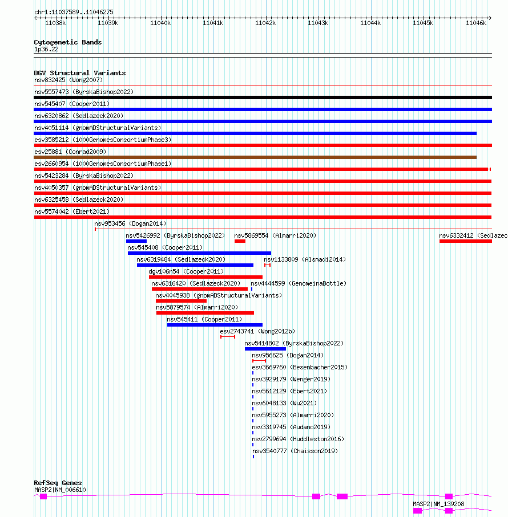Viewport: 508px width, 517px height.
Task: Open nsv5574042 (Ebert2021) variant label
Action: 72,211
